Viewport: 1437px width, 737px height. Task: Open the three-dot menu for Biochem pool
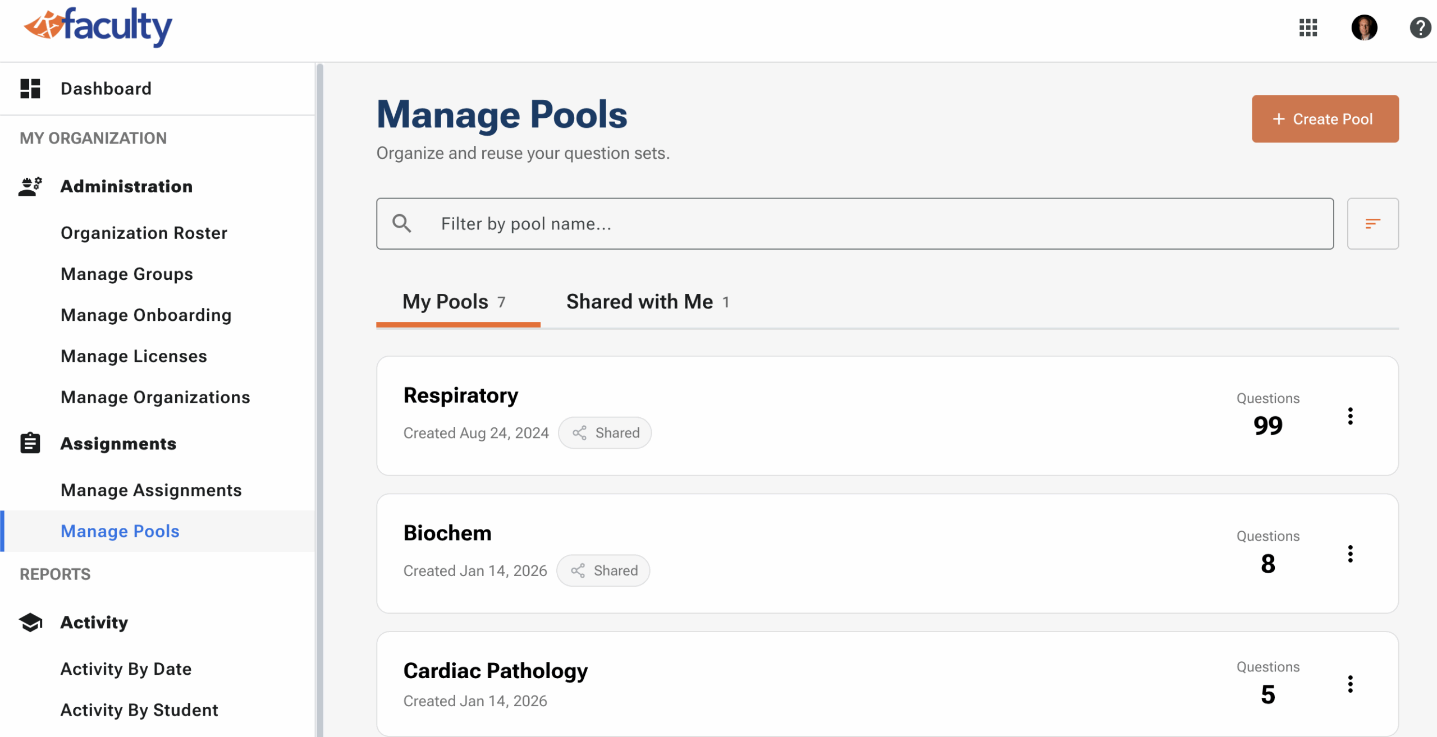tap(1351, 554)
